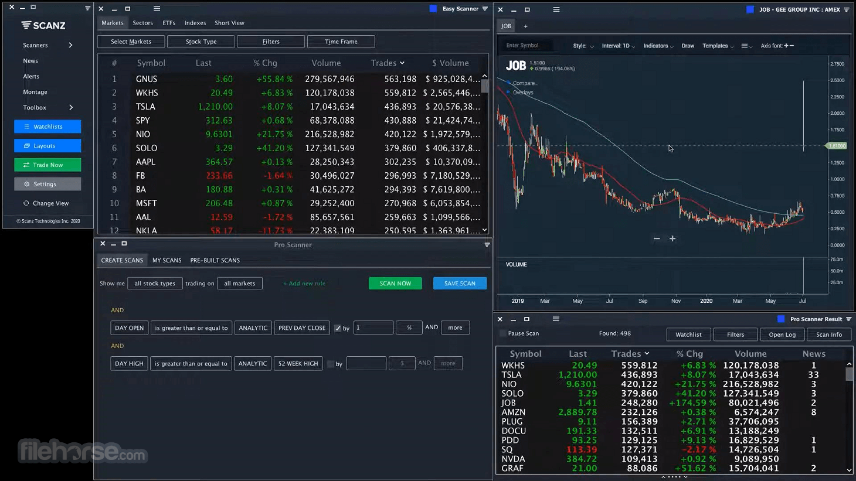Open JOB chart window hamburger menu
This screenshot has width=856, height=481.
[x=556, y=9]
